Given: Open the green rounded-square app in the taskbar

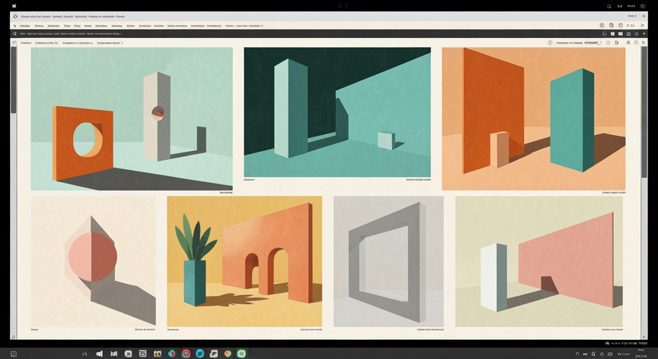Looking at the screenshot, I should [241, 354].
